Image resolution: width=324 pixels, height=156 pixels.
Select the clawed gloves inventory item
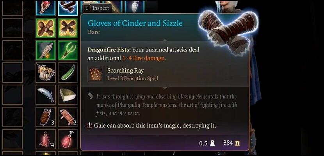pos(68,28)
